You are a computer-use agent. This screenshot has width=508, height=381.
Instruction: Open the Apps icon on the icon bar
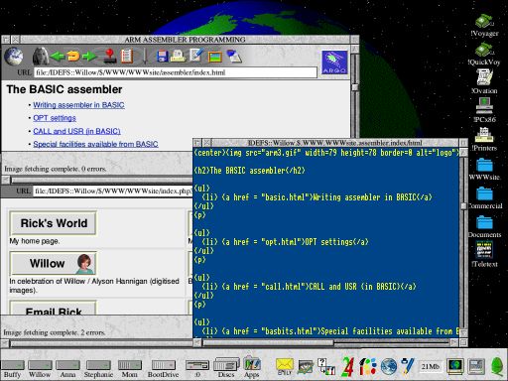click(252, 367)
